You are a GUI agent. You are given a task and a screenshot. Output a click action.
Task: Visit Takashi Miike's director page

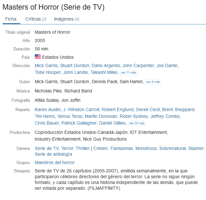pos(104,72)
